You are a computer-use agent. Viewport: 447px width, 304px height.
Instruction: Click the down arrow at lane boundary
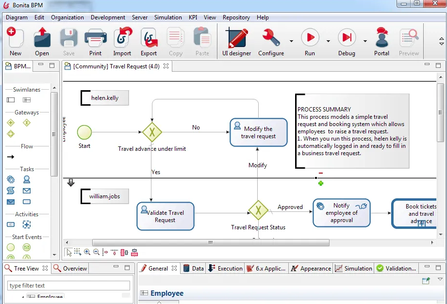tap(71, 183)
